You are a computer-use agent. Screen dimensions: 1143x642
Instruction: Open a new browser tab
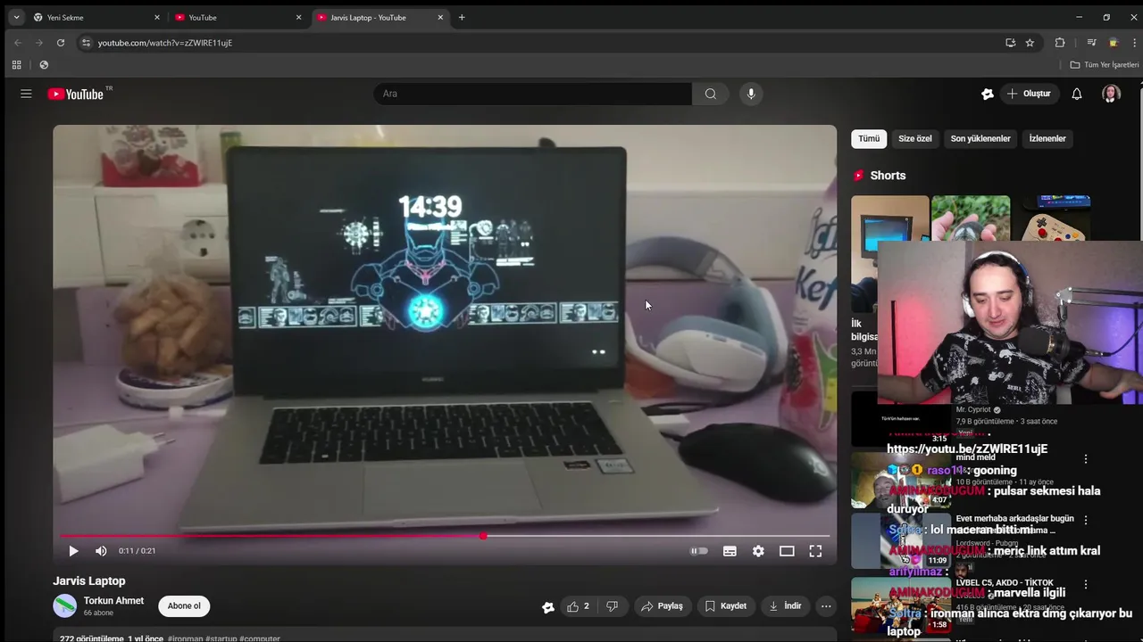pyautogui.click(x=462, y=17)
